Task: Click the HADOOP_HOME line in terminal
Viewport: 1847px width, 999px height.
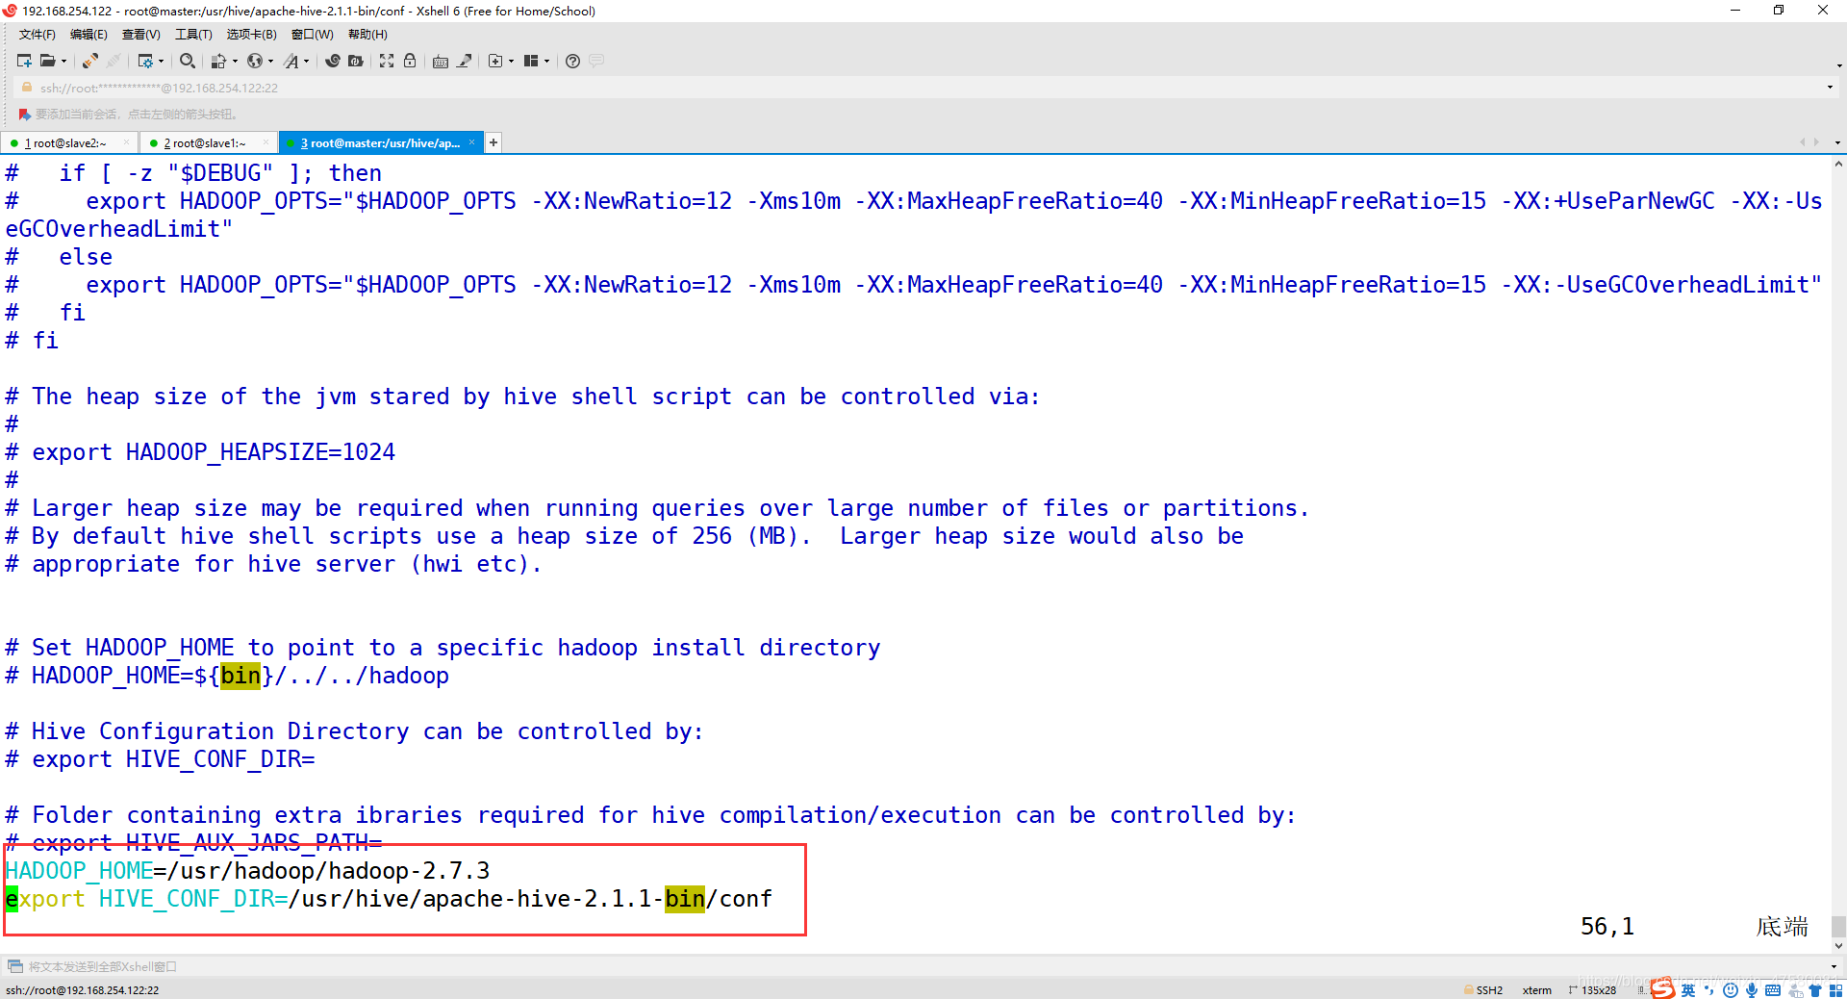Action: tap(248, 871)
